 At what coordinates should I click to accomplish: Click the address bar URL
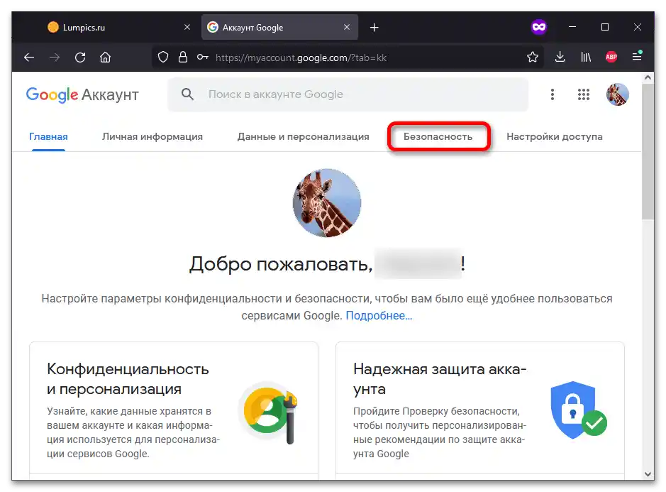tap(301, 58)
